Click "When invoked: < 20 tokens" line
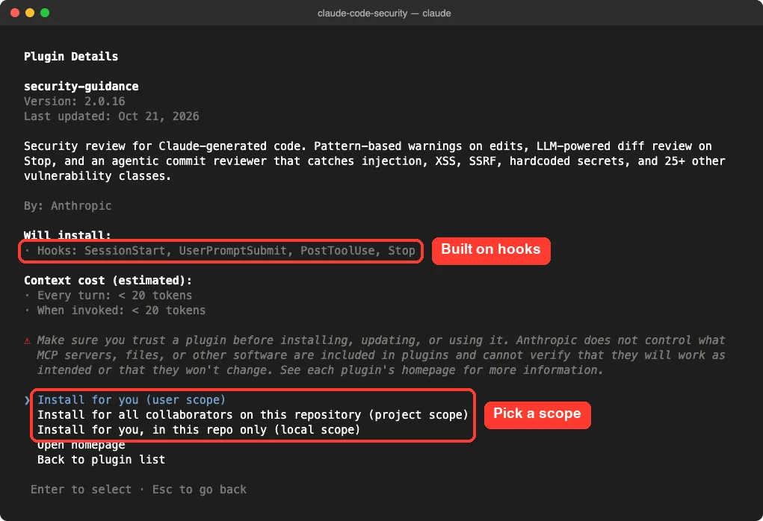 pos(115,311)
